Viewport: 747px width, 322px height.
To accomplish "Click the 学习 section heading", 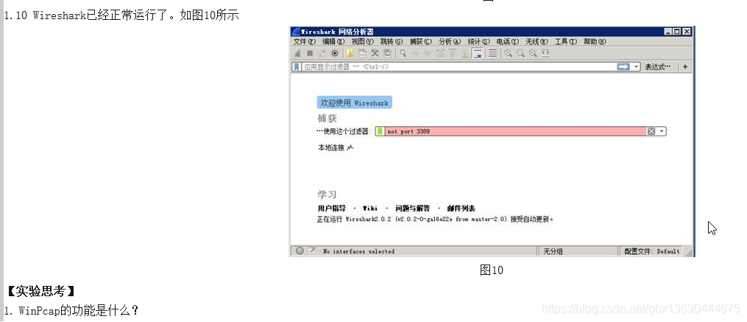I will point(328,194).
